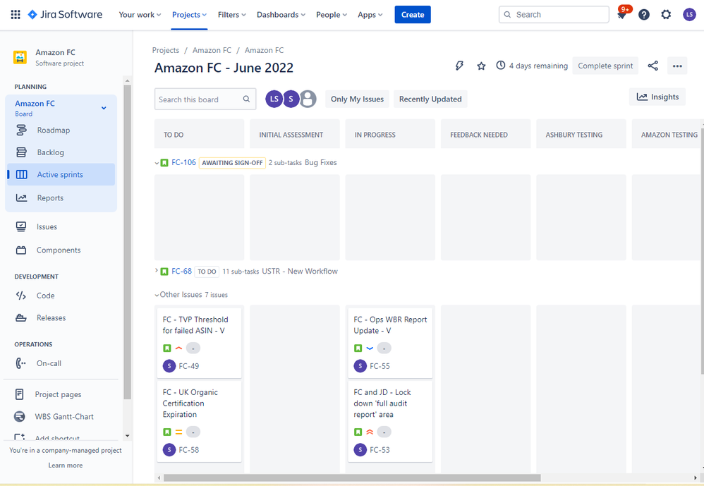The height and width of the screenshot is (486, 704).
Task: Open the Projects dropdown menu
Action: coord(189,15)
